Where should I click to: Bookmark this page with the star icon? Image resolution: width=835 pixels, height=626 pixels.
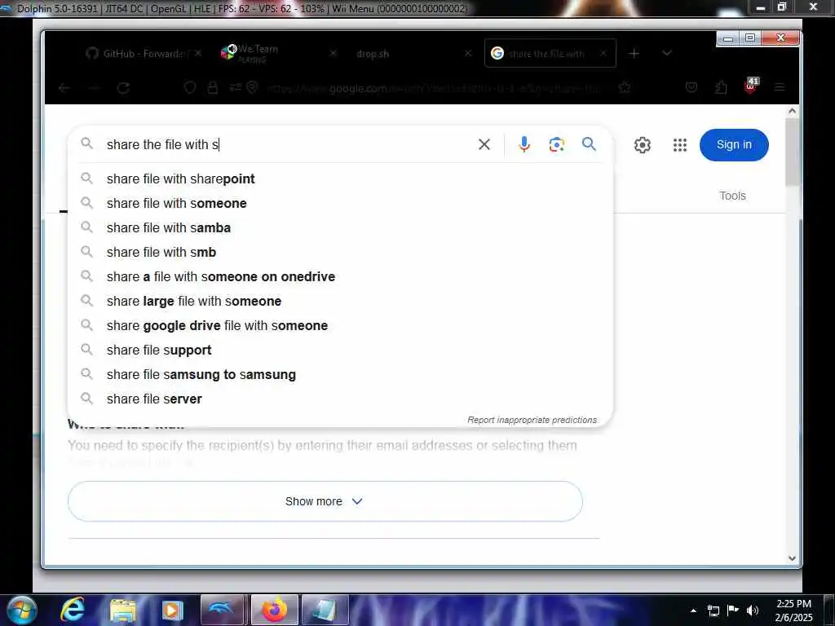click(624, 87)
